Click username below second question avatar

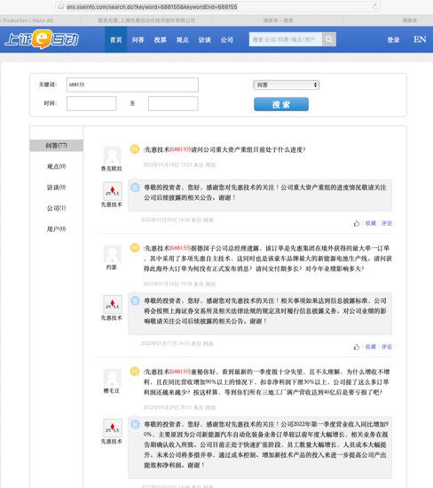[x=111, y=267]
